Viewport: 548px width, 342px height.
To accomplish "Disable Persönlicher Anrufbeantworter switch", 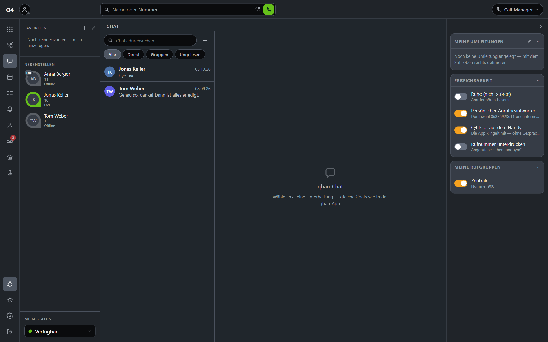I will click(461, 113).
